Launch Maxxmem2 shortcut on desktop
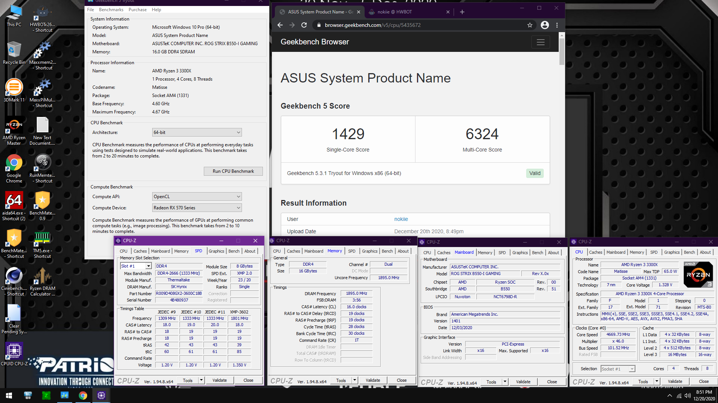 tap(42, 56)
